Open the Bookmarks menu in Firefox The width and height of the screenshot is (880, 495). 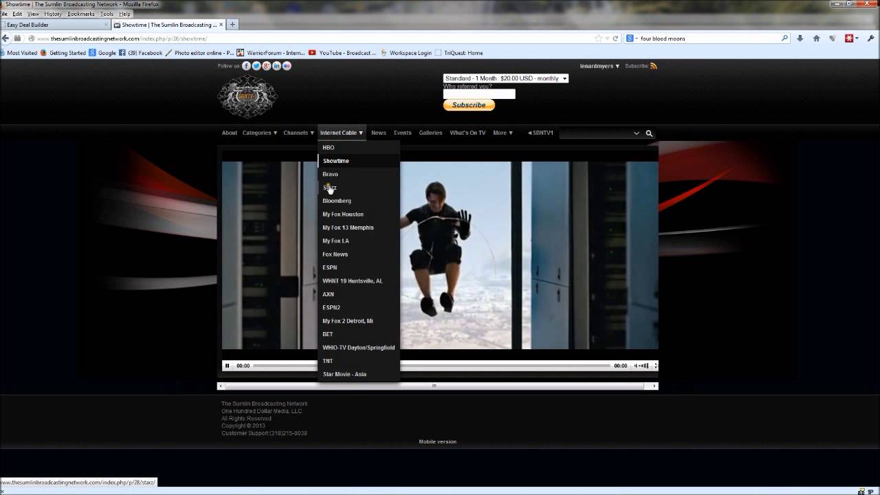pyautogui.click(x=81, y=14)
